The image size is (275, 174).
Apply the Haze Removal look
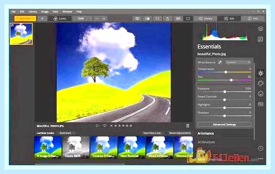[132, 147]
